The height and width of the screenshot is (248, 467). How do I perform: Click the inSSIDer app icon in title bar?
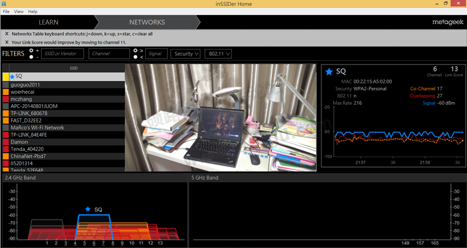click(x=4, y=4)
